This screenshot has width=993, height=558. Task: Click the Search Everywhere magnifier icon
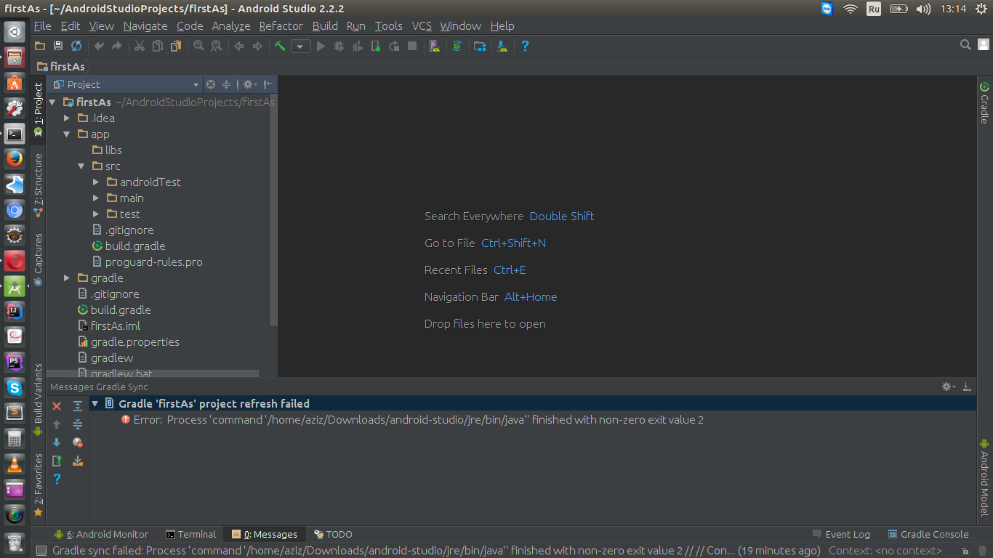[x=965, y=45]
